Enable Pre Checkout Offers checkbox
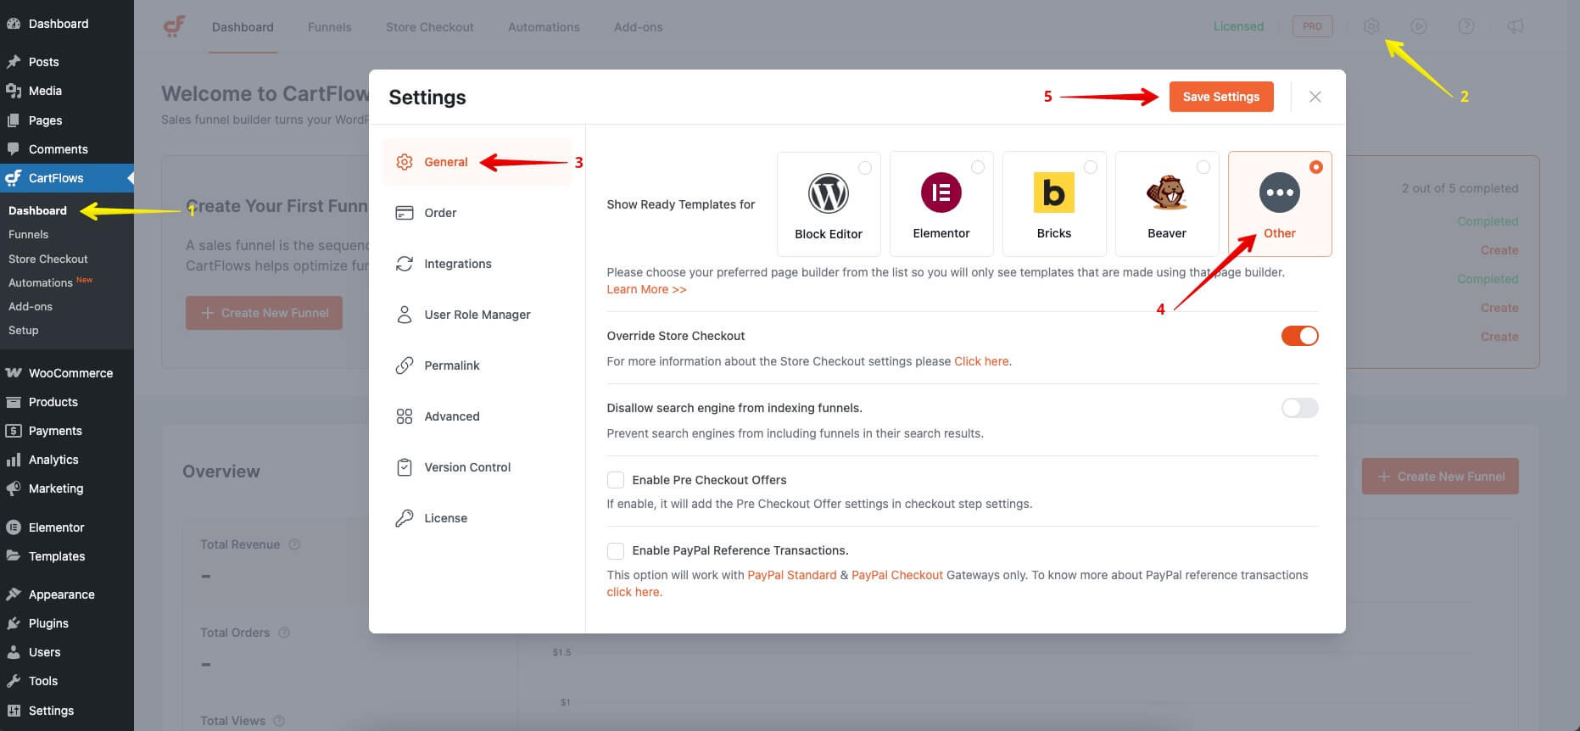Screen dimensions: 1580x731 616,480
